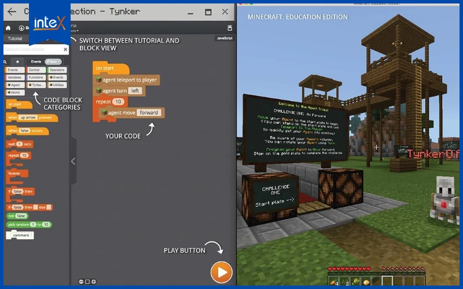The image size is (463, 289).
Task: Run the code with the orange play button
Action: click(222, 272)
